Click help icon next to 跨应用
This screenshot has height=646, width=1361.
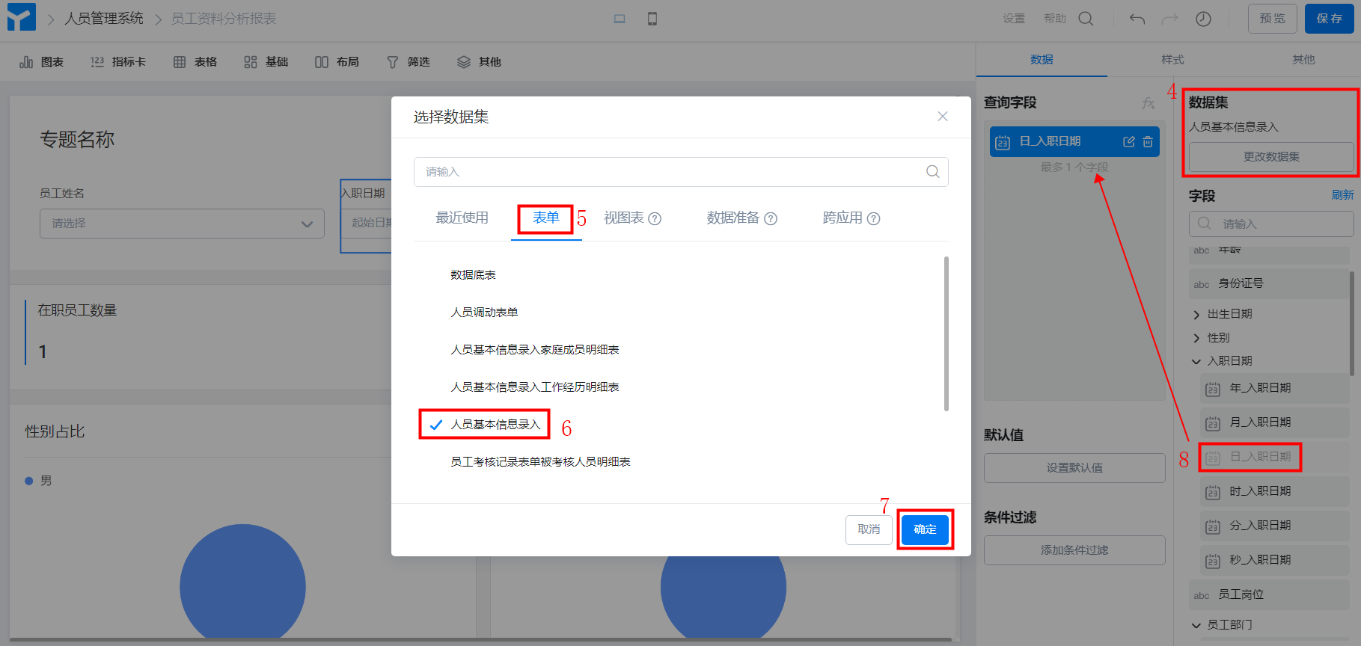[873, 218]
